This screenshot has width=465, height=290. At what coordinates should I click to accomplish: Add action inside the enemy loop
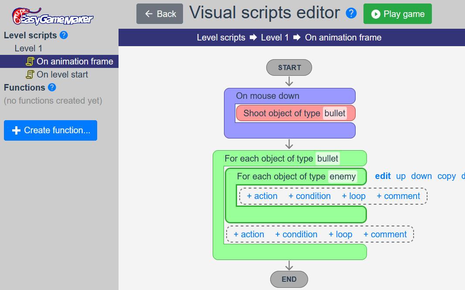[x=262, y=196]
